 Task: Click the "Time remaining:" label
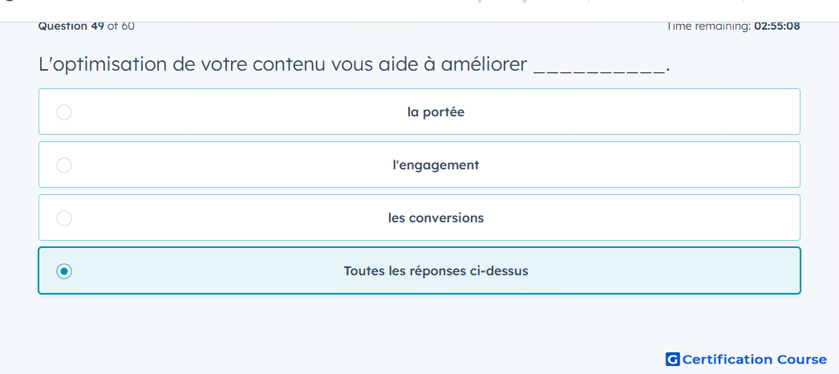point(708,26)
